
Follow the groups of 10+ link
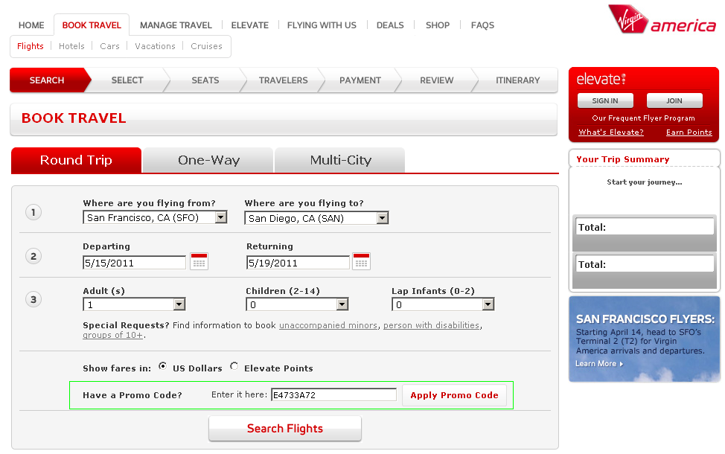pos(113,335)
